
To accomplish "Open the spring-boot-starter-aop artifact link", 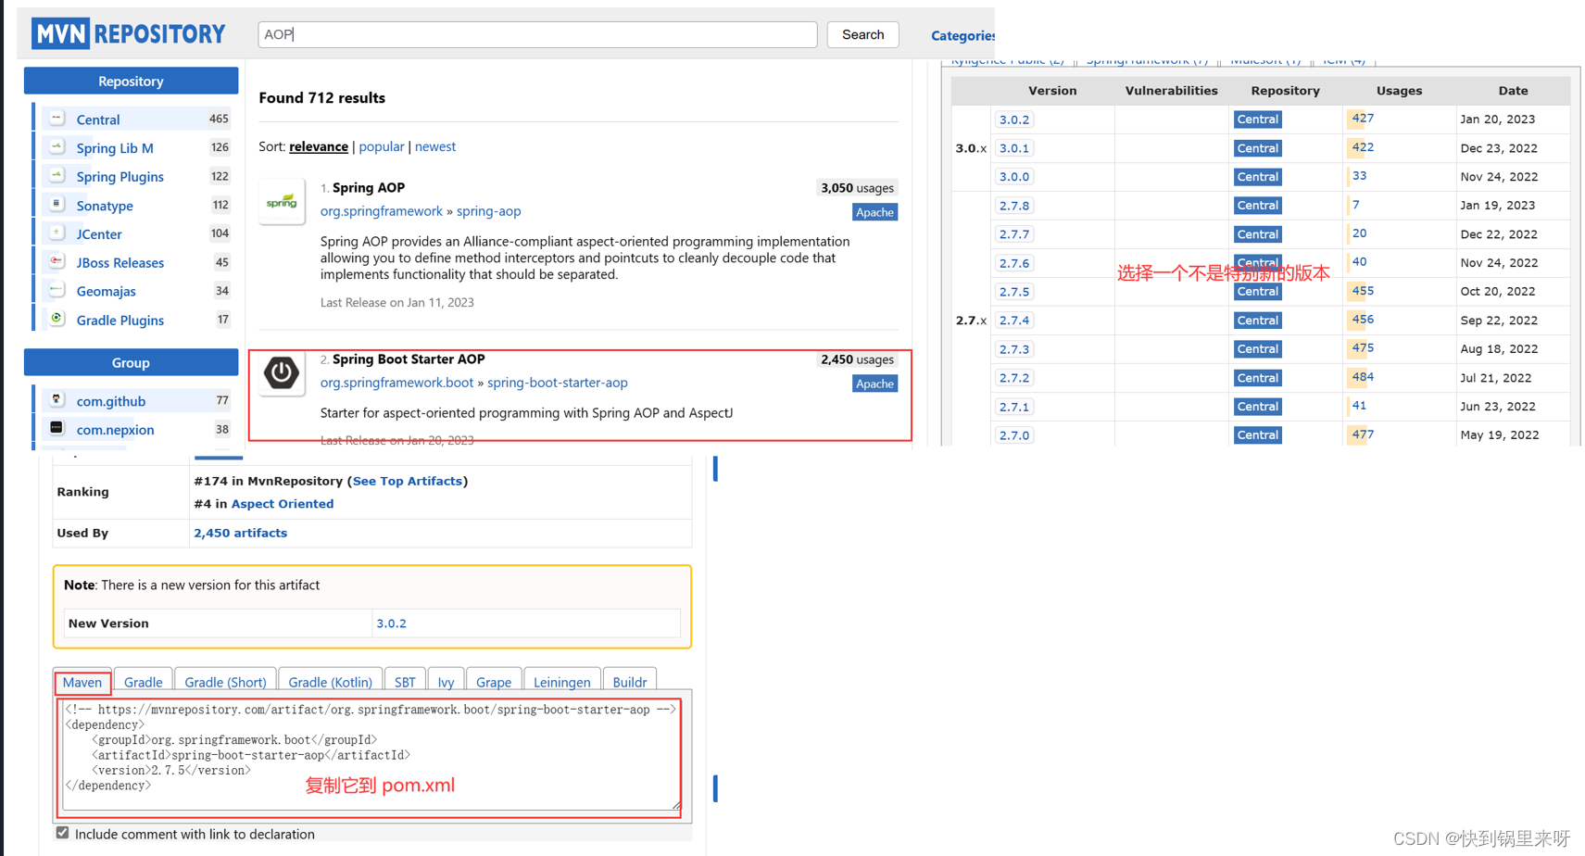I will click(x=558, y=383).
